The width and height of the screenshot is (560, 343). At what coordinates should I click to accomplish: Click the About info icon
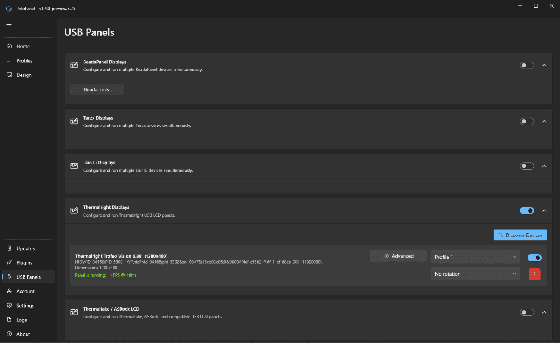[9, 334]
